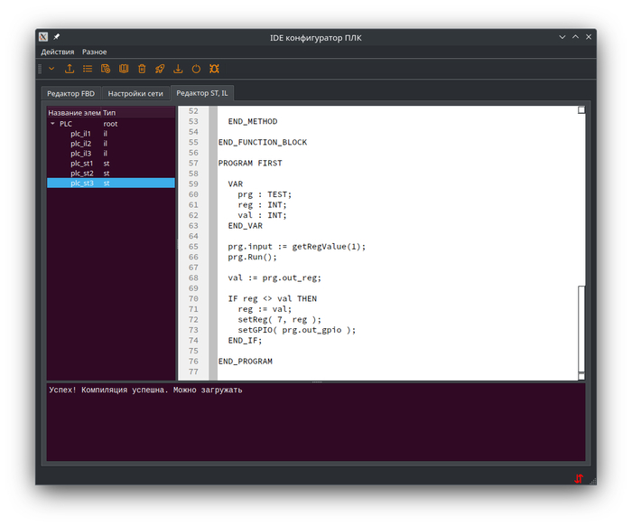Click the code editor vertical scrollbar thumb

[x=581, y=328]
